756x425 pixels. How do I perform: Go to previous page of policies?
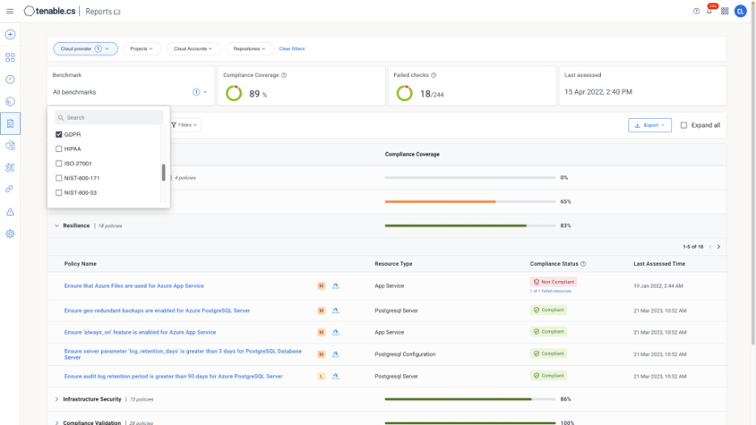click(x=710, y=247)
